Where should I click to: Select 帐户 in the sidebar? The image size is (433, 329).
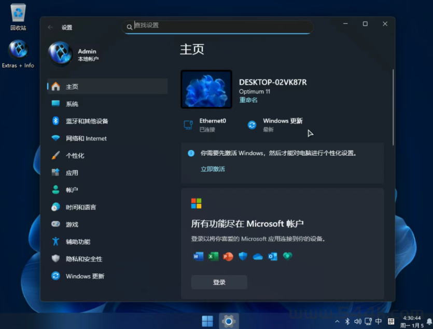point(72,190)
